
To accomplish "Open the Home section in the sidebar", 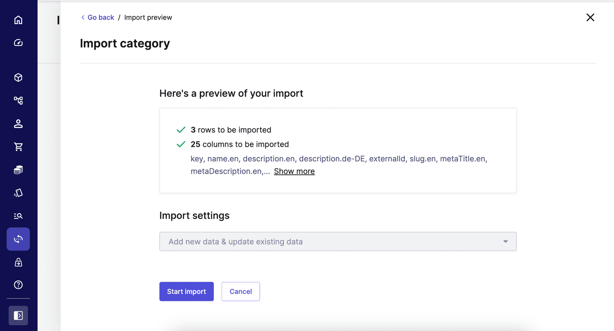I will click(18, 20).
